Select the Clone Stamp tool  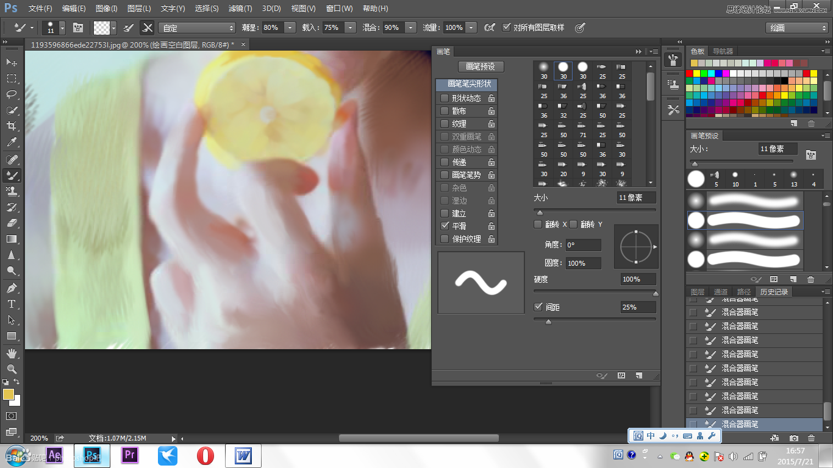coord(11,191)
